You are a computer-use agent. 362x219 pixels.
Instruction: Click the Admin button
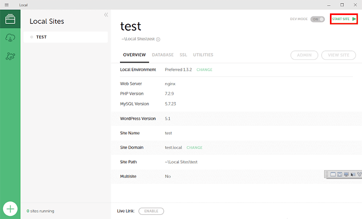[304, 55]
